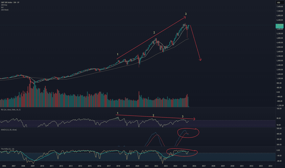Click the -800.00 price scale label
This screenshot has height=168, width=285.
(x=279, y=101)
